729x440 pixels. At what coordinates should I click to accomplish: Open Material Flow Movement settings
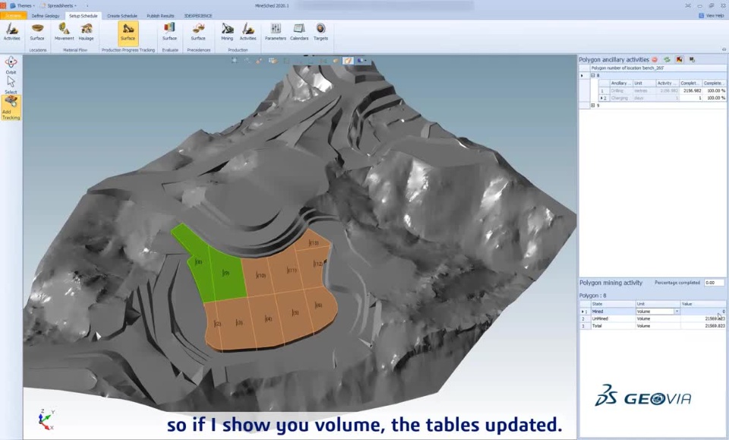click(x=64, y=32)
